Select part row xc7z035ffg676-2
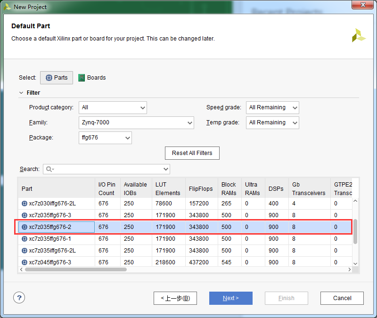The image size is (377, 318). tap(185, 227)
